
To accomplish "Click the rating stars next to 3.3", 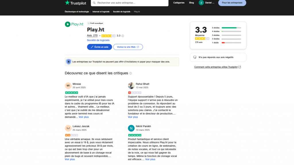I will pyautogui.click(x=108, y=36).
